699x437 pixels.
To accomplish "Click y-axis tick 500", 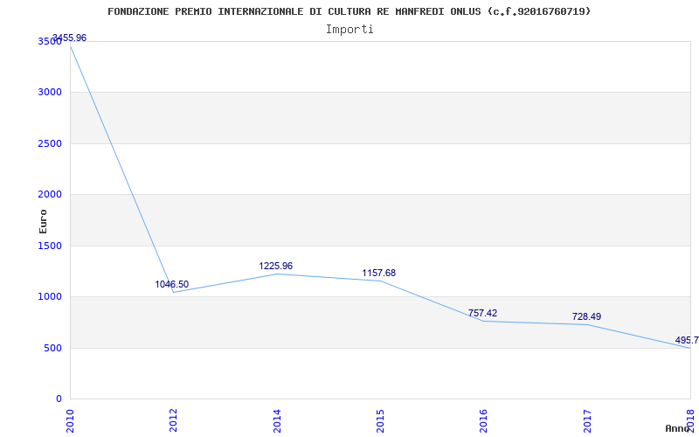I will pyautogui.click(x=55, y=348).
